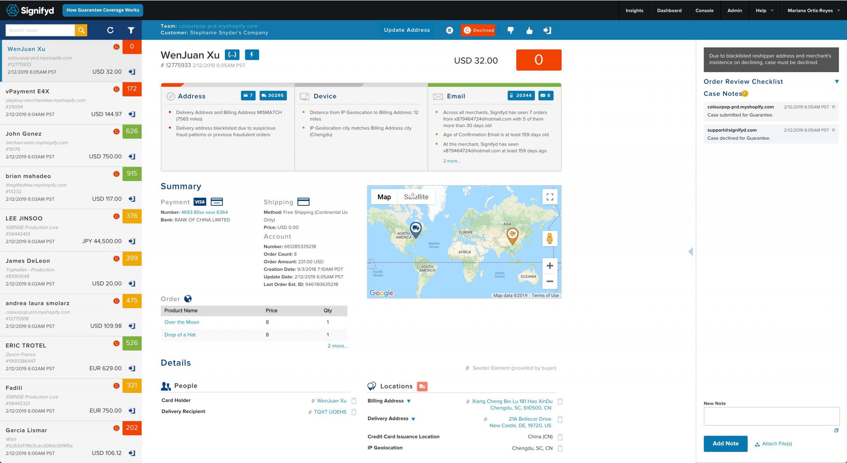The image size is (847, 463).
Task: Expand the Order Review Checklist
Action: 836,81
